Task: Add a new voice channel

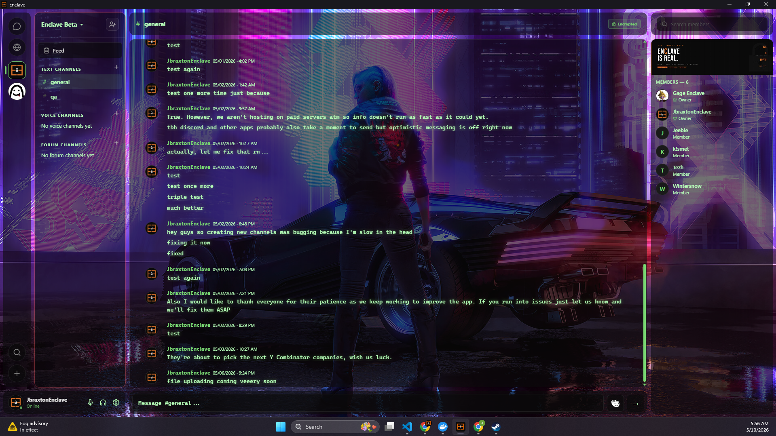Action: (x=116, y=113)
